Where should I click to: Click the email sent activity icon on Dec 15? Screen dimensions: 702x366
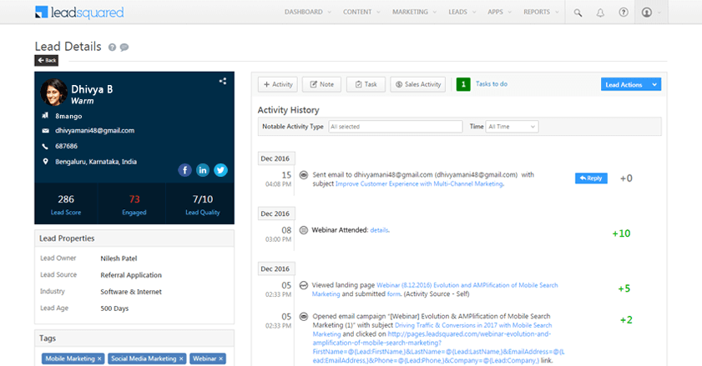point(304,175)
